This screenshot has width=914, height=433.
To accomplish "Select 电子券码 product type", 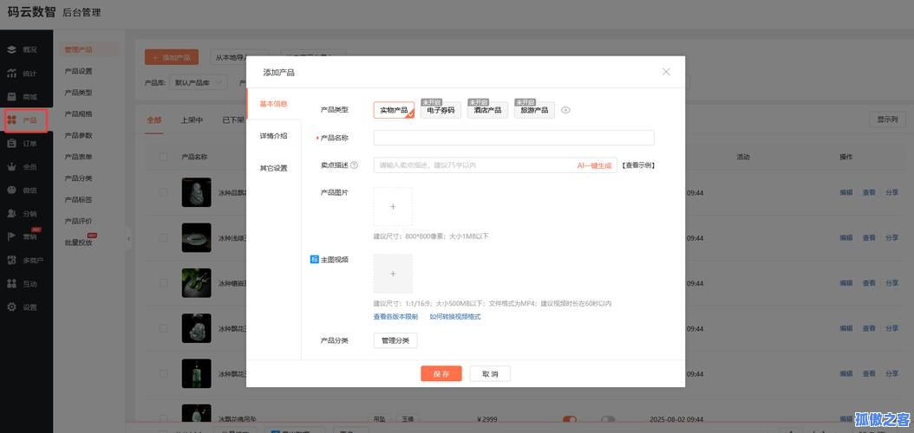I will coord(441,110).
